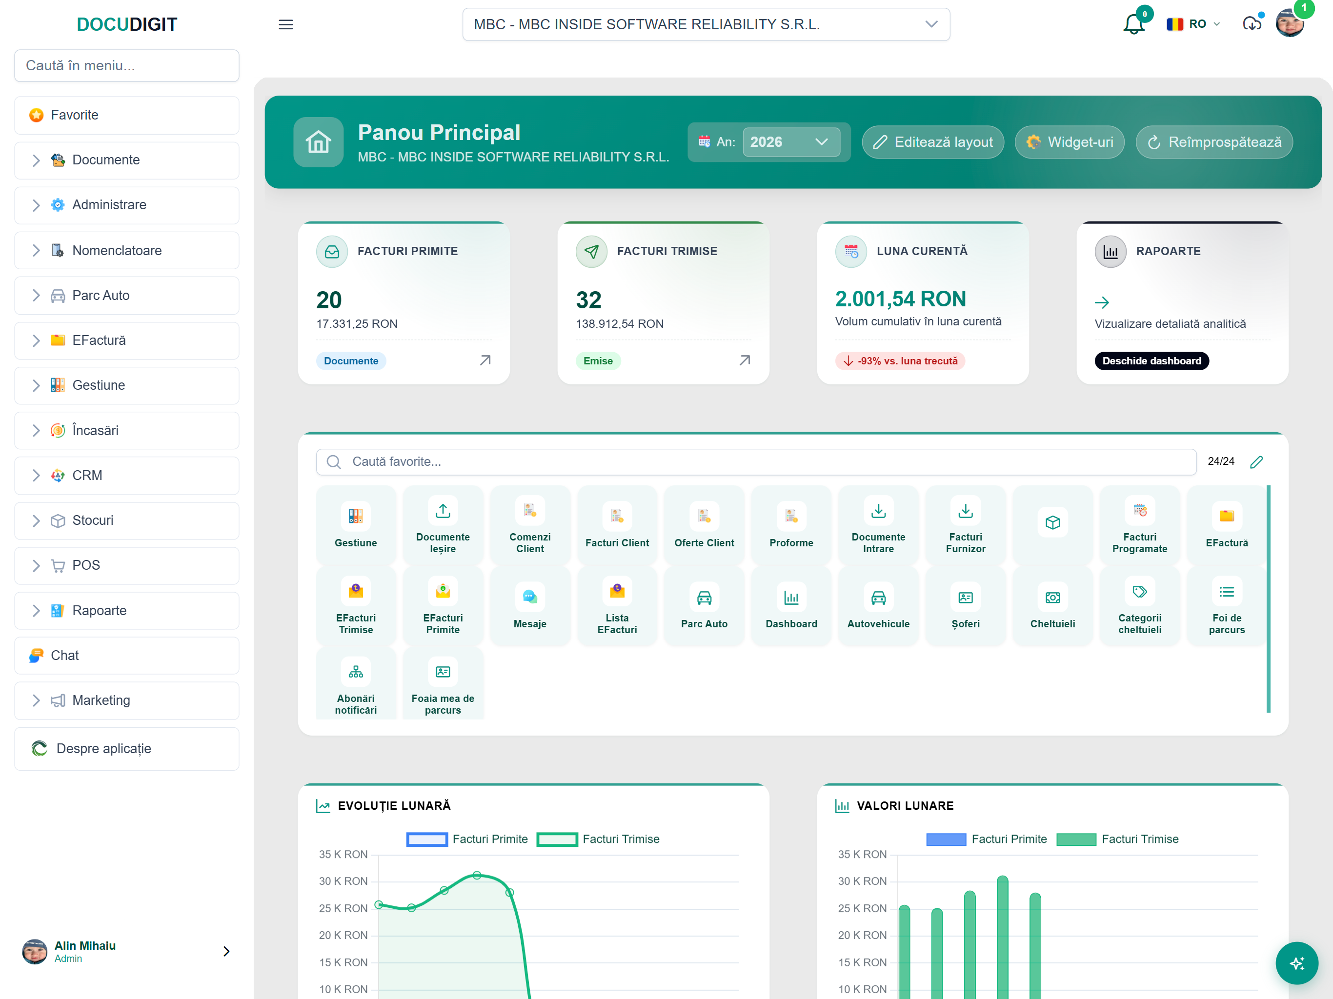Click Editează layout button
1333x999 pixels.
932,142
